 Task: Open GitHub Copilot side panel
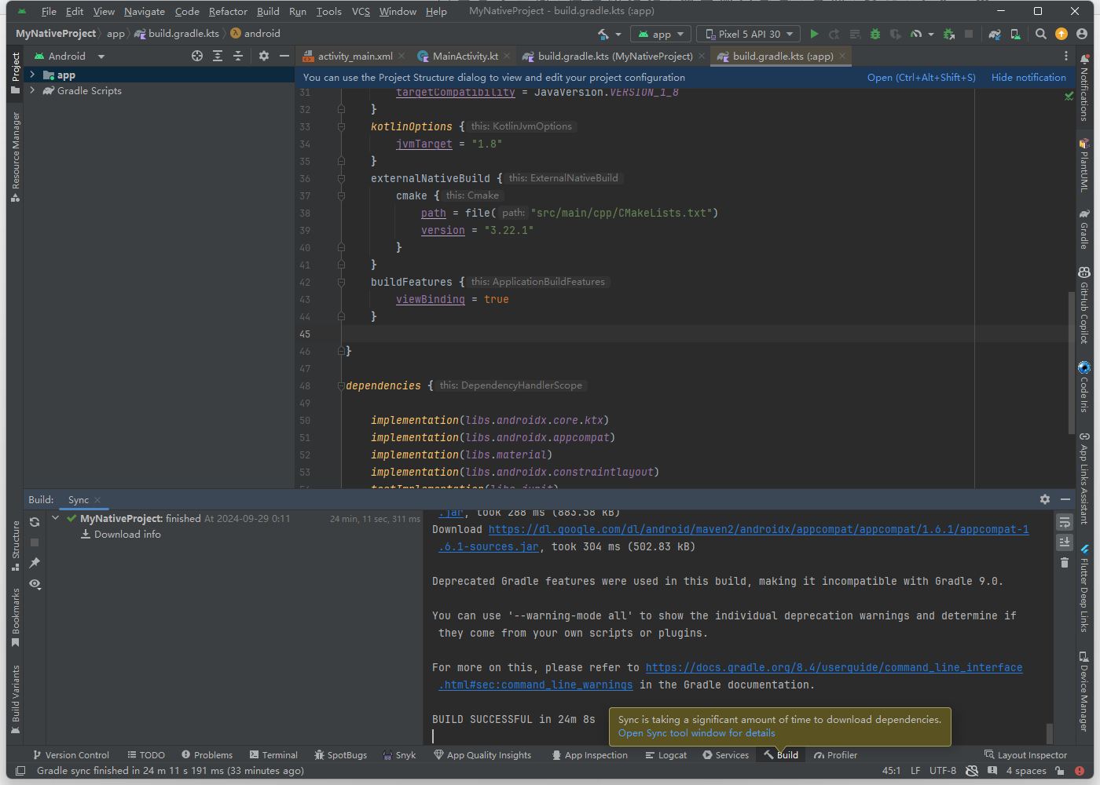click(x=1084, y=305)
